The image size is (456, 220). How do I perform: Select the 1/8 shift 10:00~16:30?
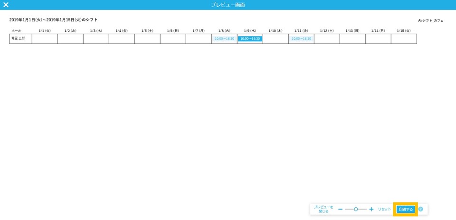tap(224, 39)
